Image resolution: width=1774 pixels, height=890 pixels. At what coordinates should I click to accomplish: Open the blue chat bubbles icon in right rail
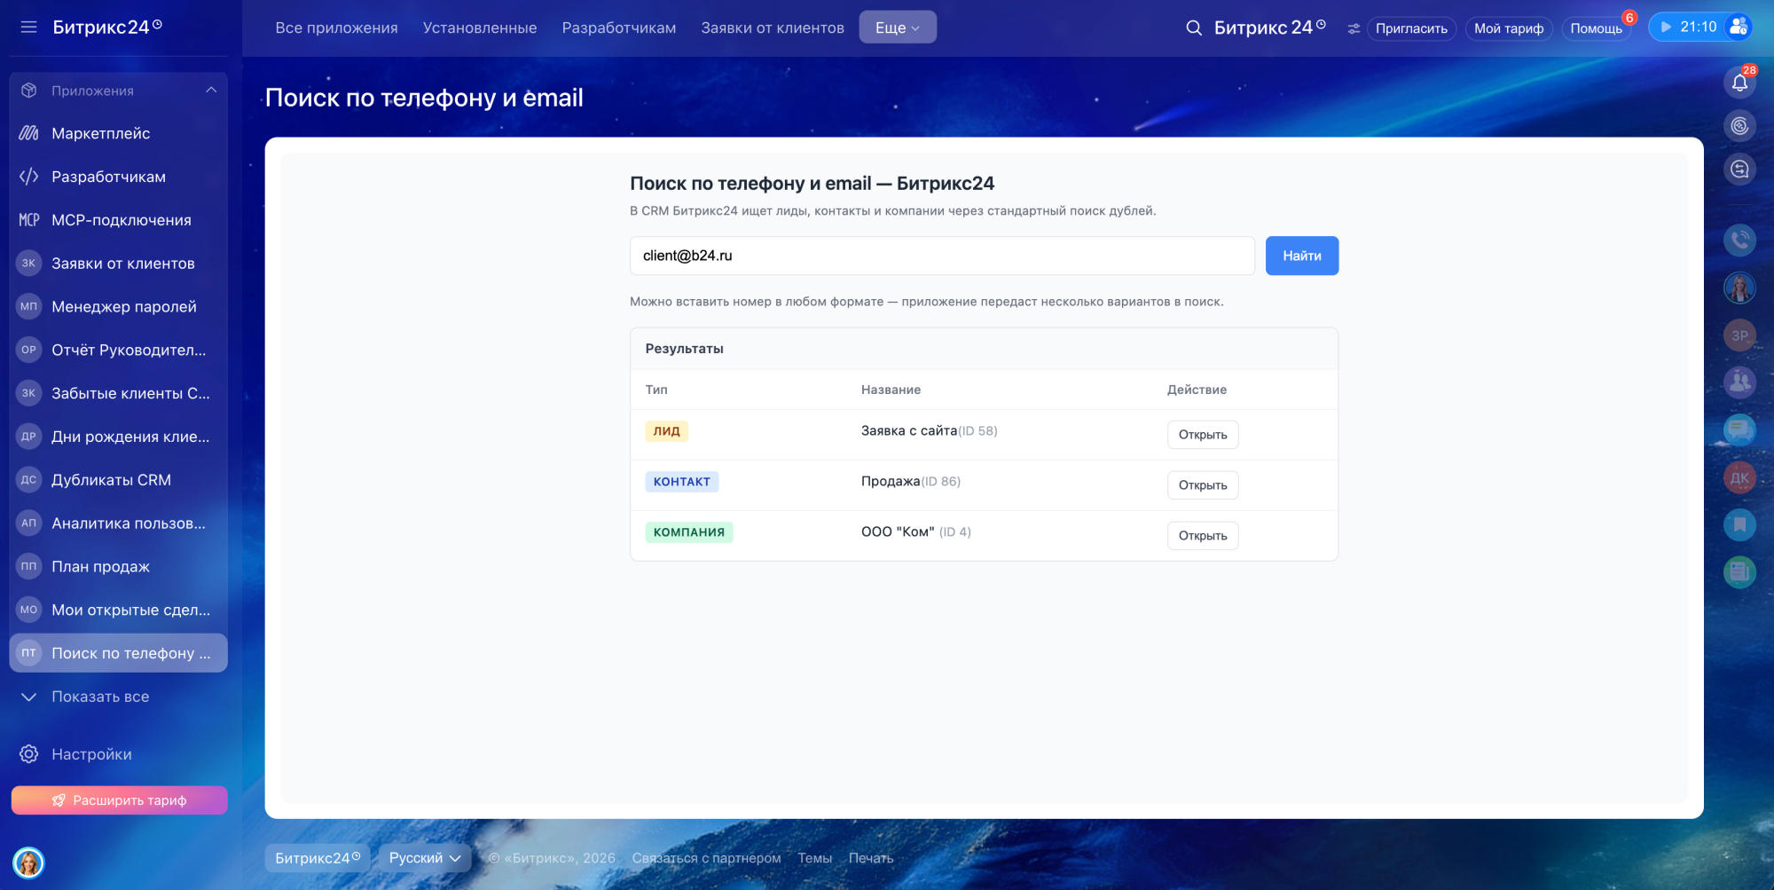pos(1739,430)
